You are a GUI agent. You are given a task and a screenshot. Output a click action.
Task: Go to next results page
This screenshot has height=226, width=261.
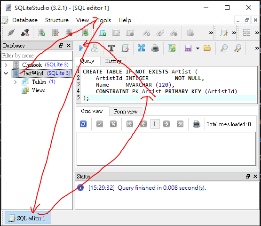166,124
